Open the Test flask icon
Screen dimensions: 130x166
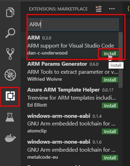point(10,117)
